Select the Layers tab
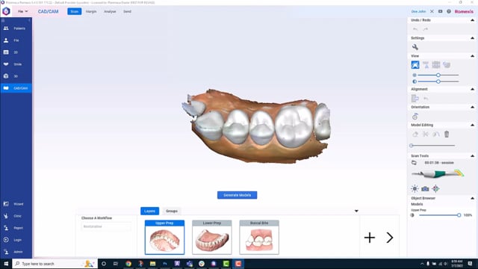Image resolution: width=478 pixels, height=269 pixels. click(x=149, y=211)
